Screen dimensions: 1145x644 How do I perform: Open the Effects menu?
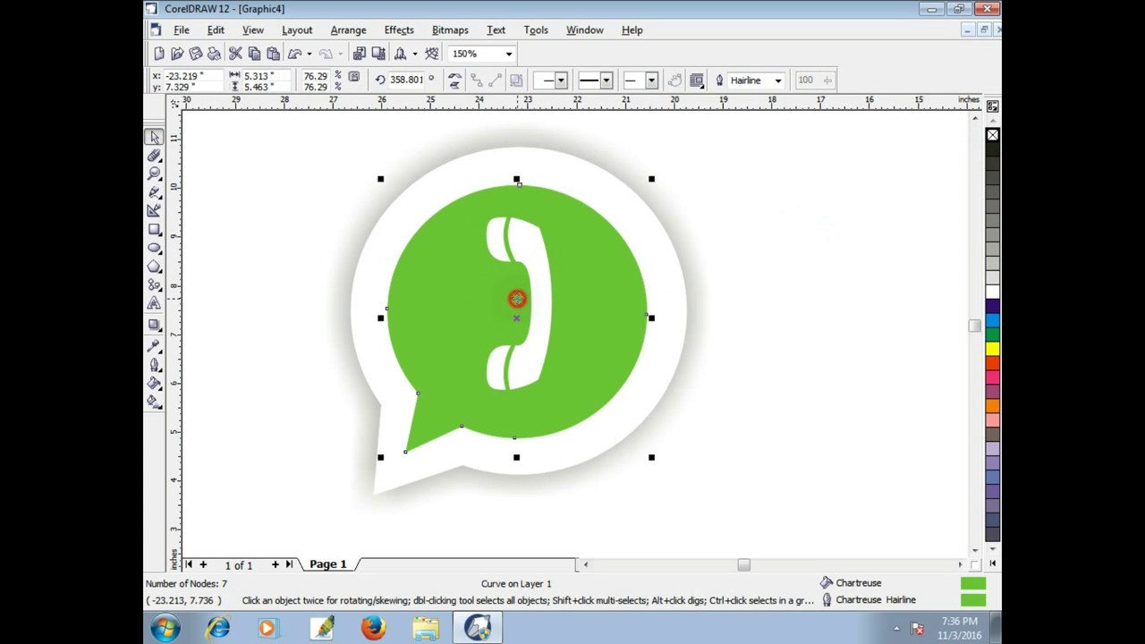[x=399, y=30]
